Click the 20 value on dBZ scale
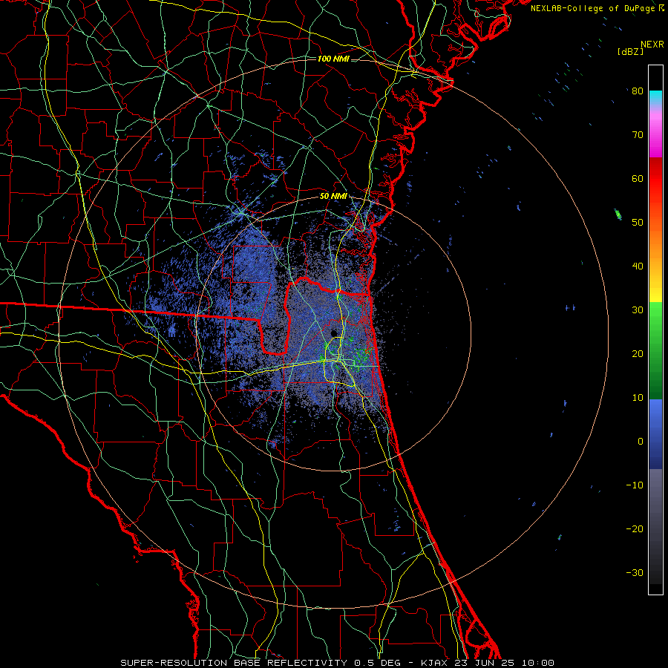Viewport: 668px width, 668px height. 638,353
